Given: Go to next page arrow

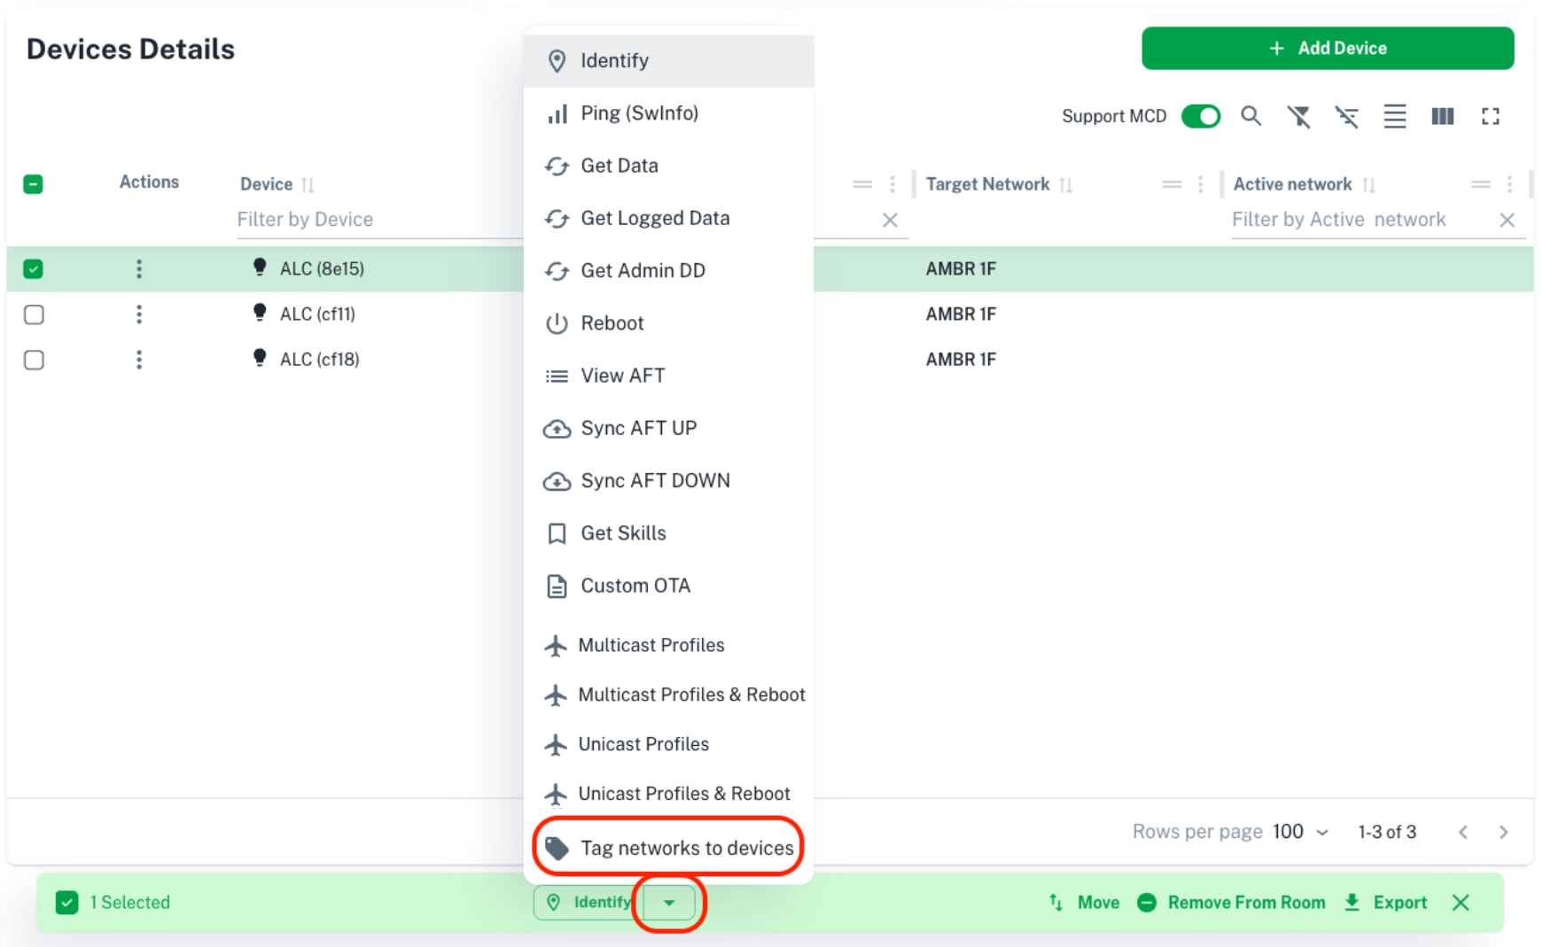Looking at the screenshot, I should point(1504,832).
